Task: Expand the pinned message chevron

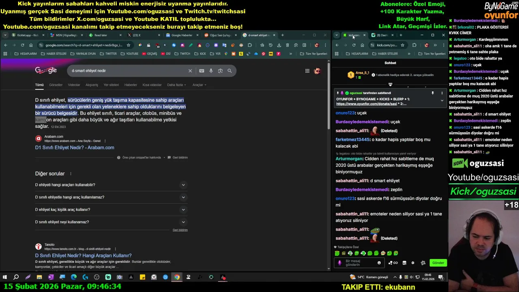Action: point(442,100)
